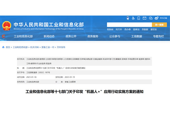Click the WeChat icon in header

(150, 18)
